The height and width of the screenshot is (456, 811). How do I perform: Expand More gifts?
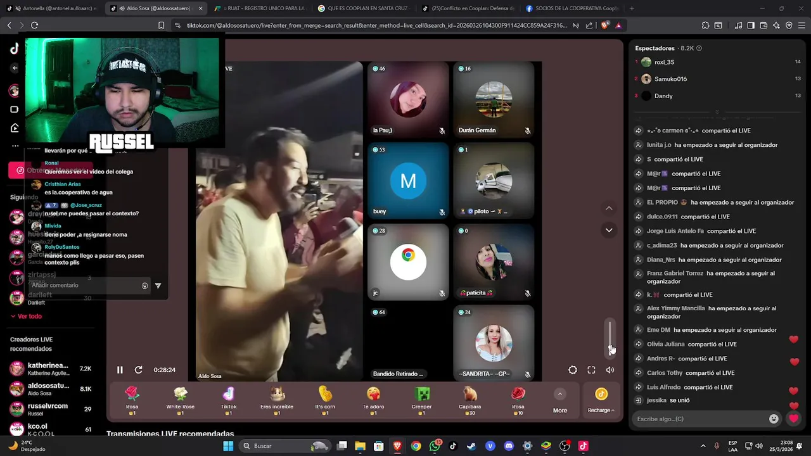pyautogui.click(x=560, y=402)
